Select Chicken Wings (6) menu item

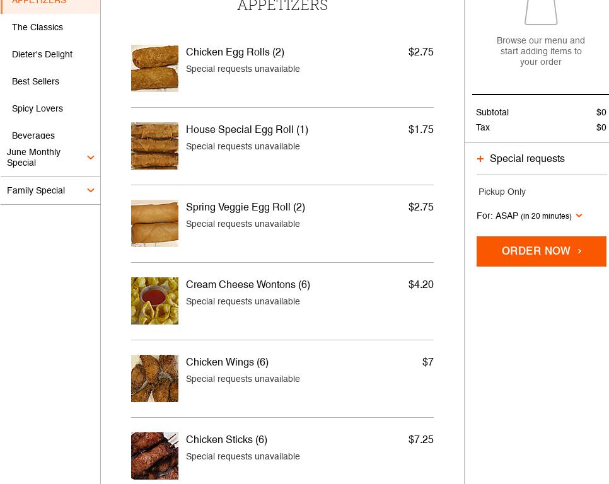point(227,362)
